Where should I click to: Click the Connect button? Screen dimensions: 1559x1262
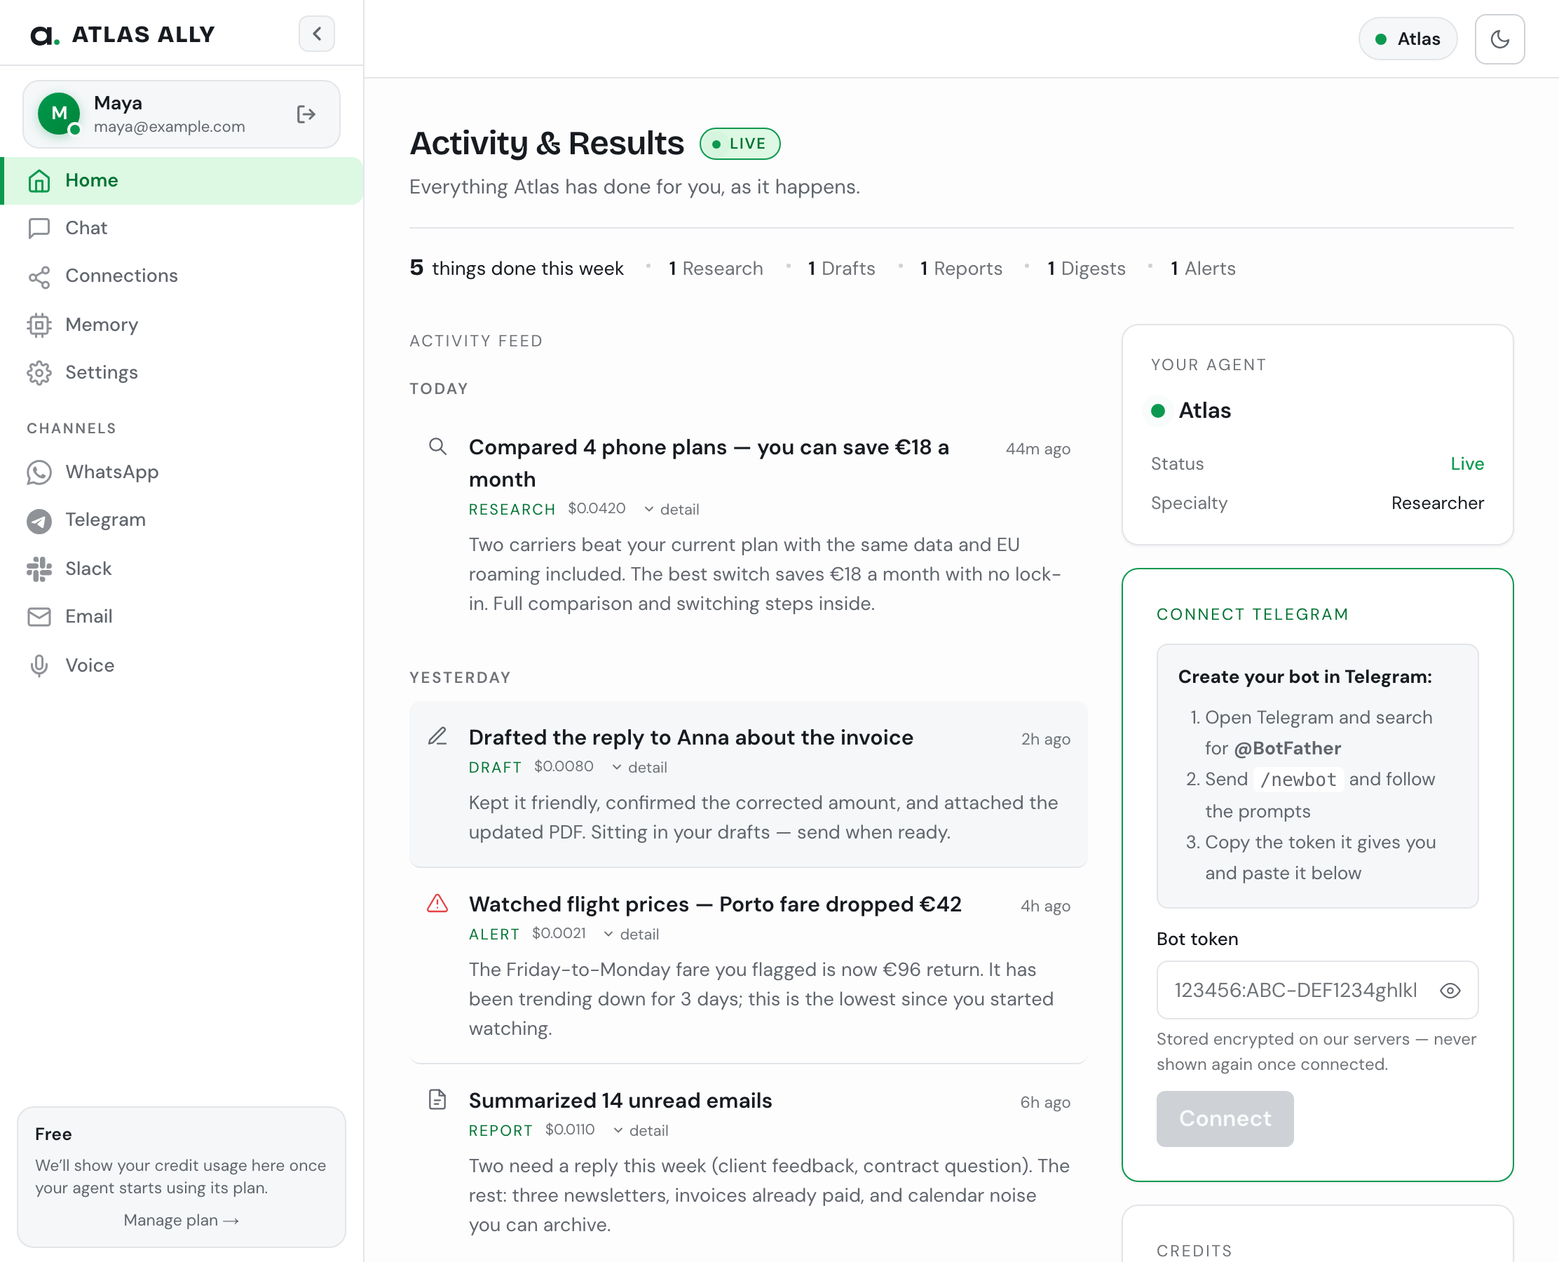coord(1225,1119)
